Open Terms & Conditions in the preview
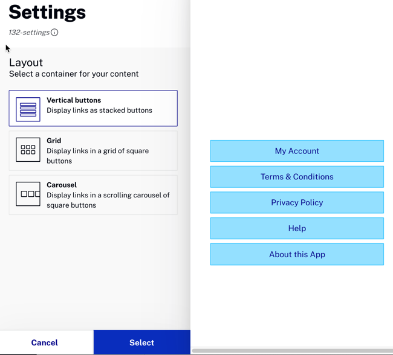This screenshot has height=355, width=393. click(x=297, y=177)
